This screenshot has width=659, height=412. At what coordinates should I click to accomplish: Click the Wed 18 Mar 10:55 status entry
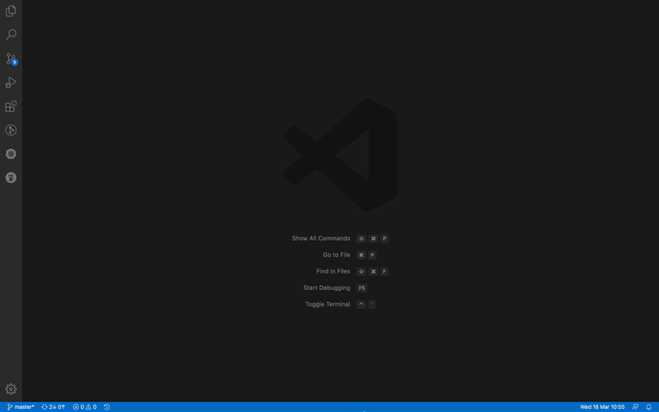coord(602,407)
